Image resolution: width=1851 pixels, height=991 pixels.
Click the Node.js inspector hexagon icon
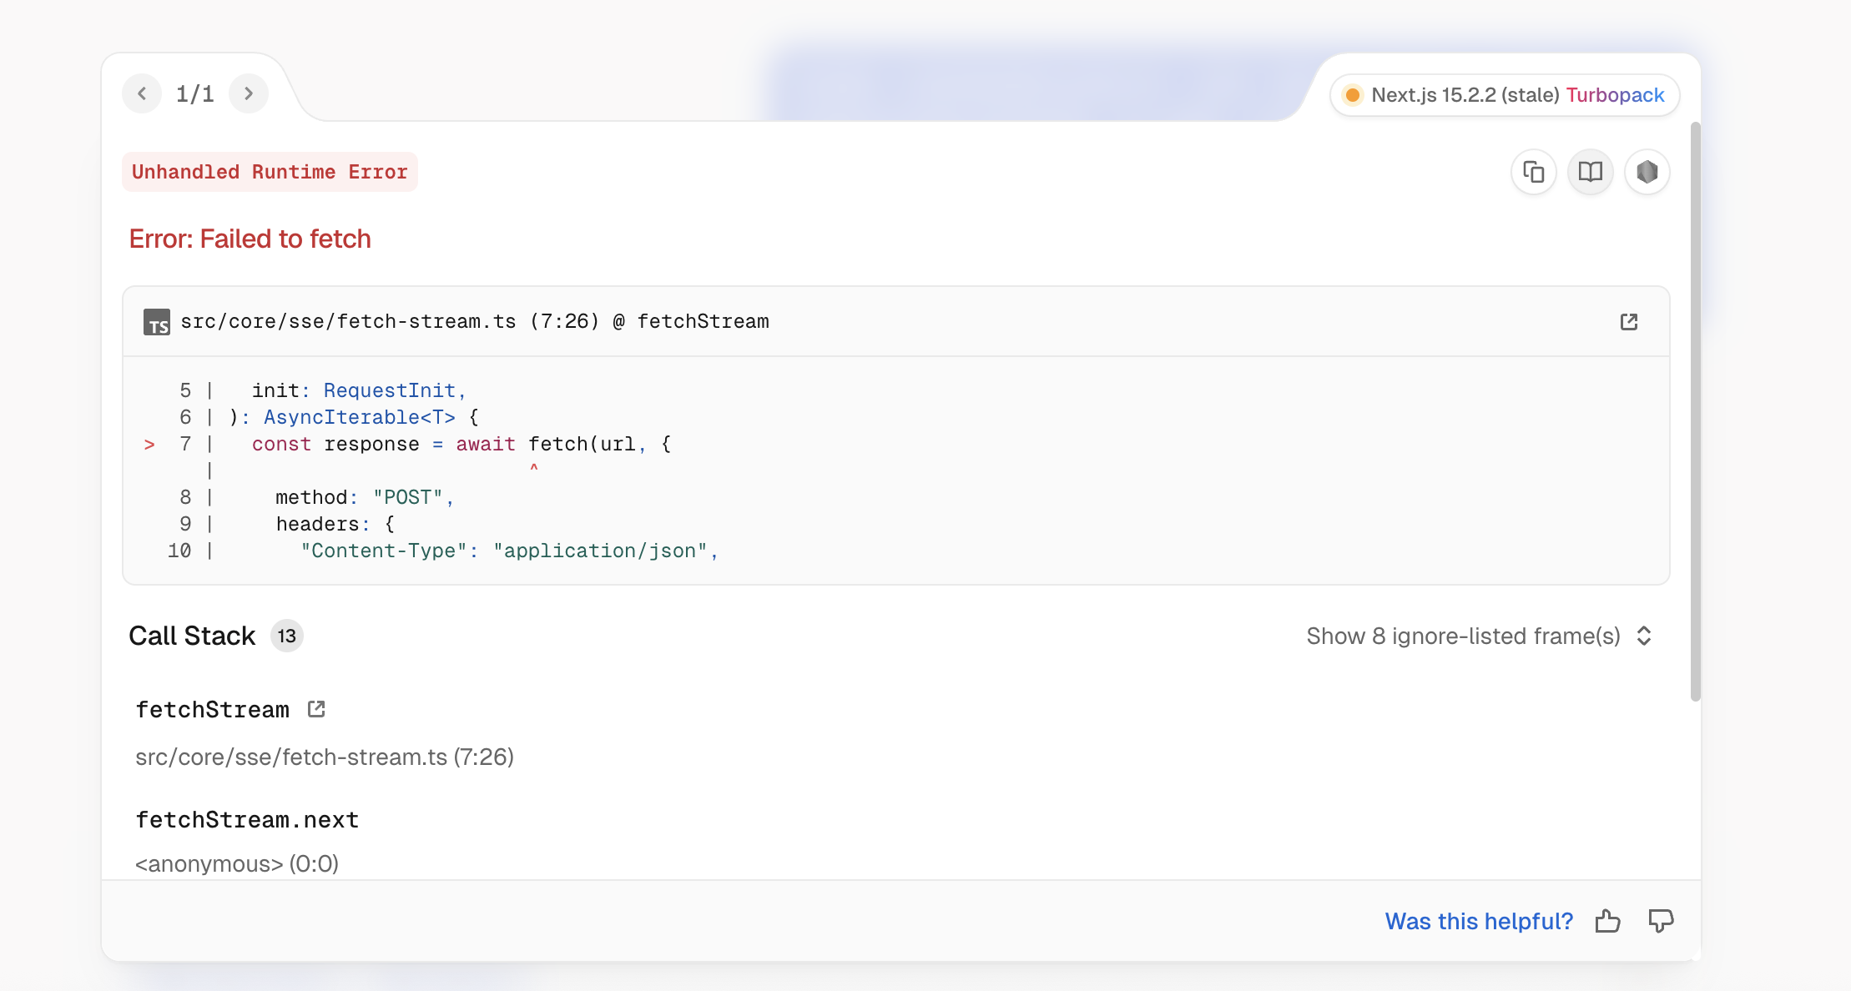pos(1647,172)
